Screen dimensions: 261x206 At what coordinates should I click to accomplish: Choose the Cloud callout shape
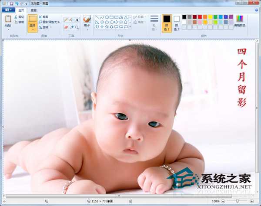126,26
